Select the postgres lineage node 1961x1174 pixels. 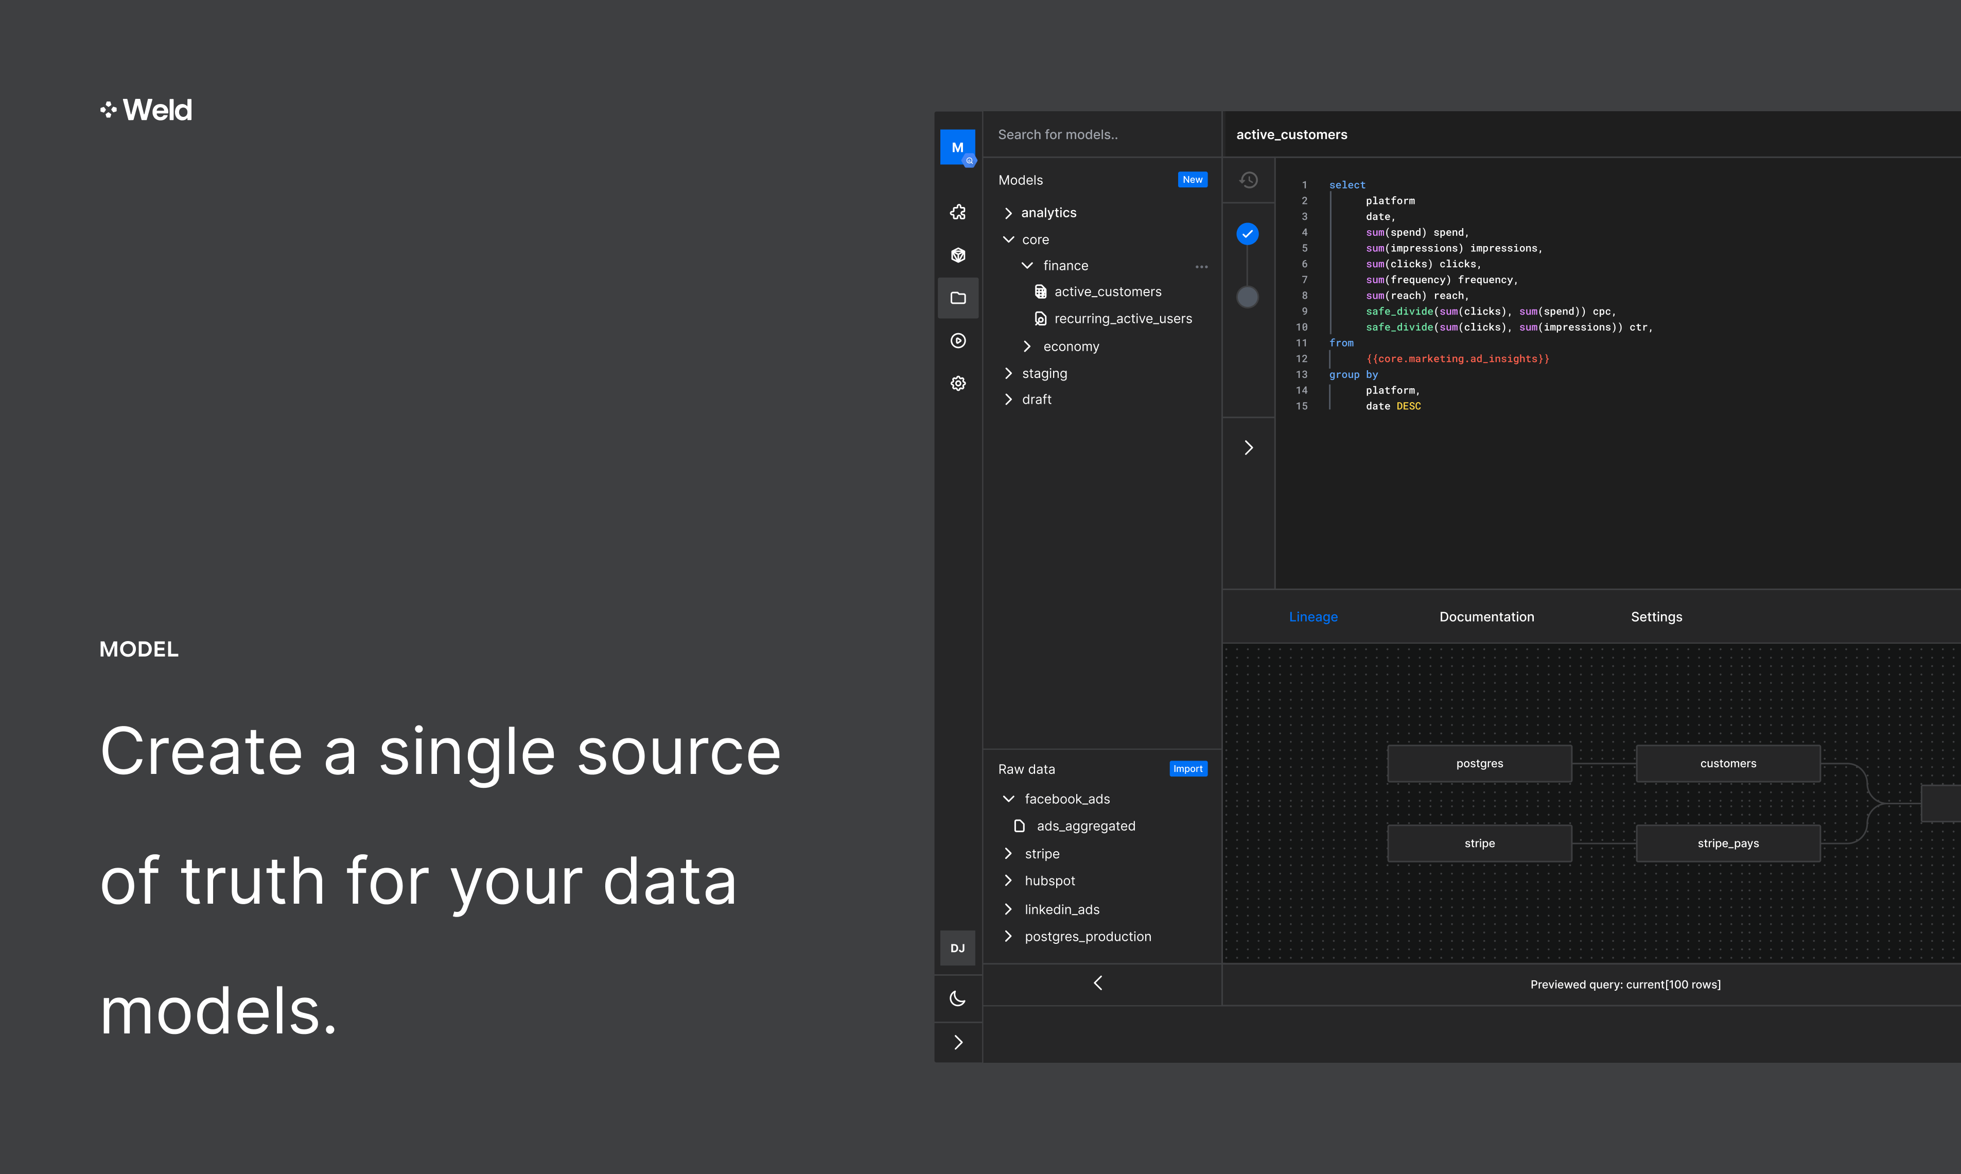1479,764
